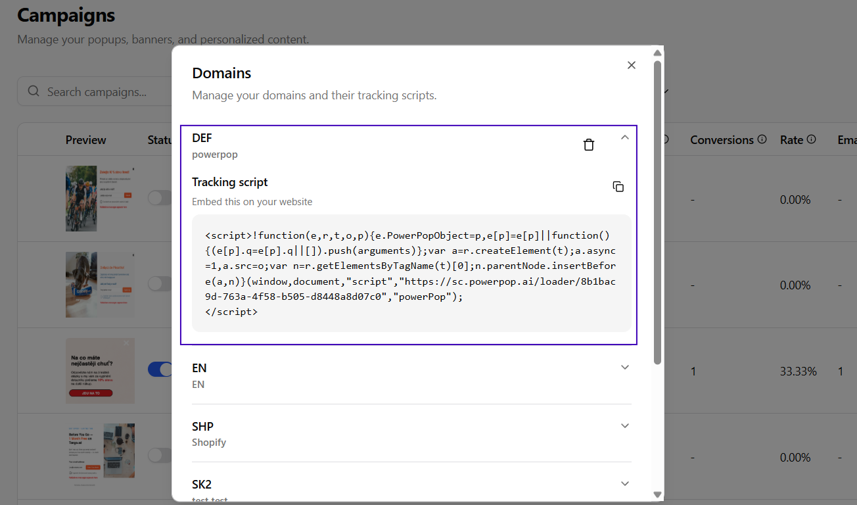This screenshot has width=857, height=505.
Task: Click the scrollbar down arrow in Domains dialog
Action: (657, 494)
